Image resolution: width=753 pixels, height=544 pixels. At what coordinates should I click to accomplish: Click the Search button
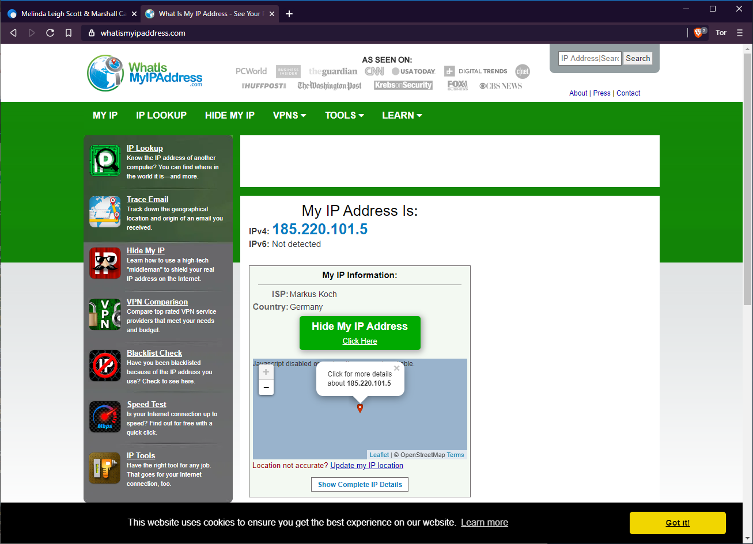point(638,58)
